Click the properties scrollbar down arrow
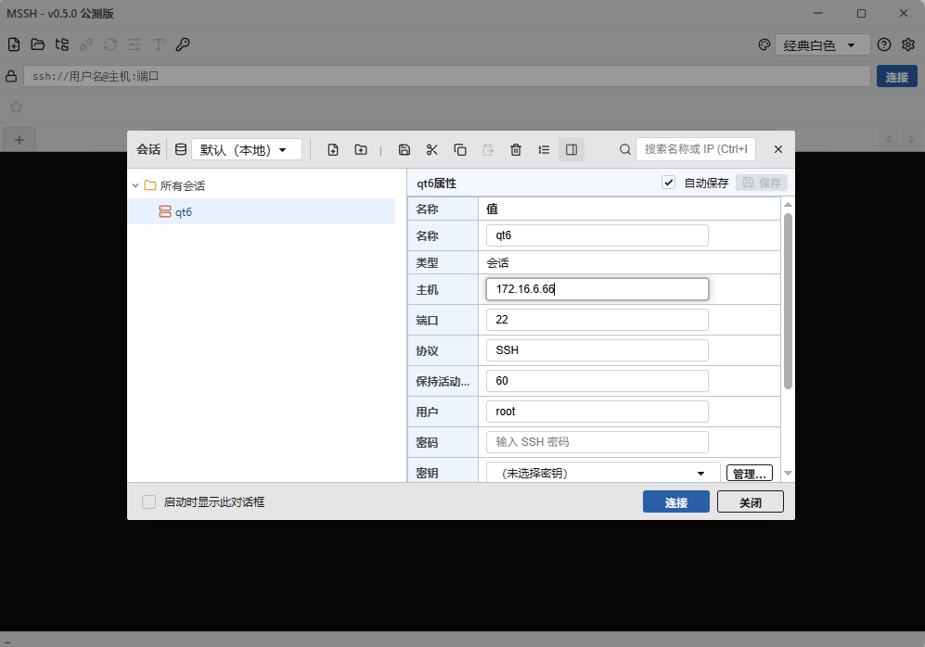This screenshot has width=925, height=647. point(788,473)
